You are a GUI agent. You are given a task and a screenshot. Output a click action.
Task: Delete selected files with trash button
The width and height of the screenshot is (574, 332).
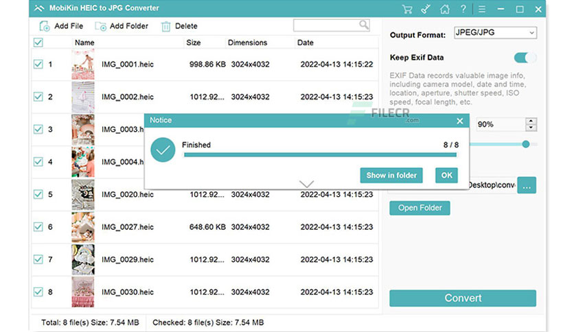(x=179, y=26)
